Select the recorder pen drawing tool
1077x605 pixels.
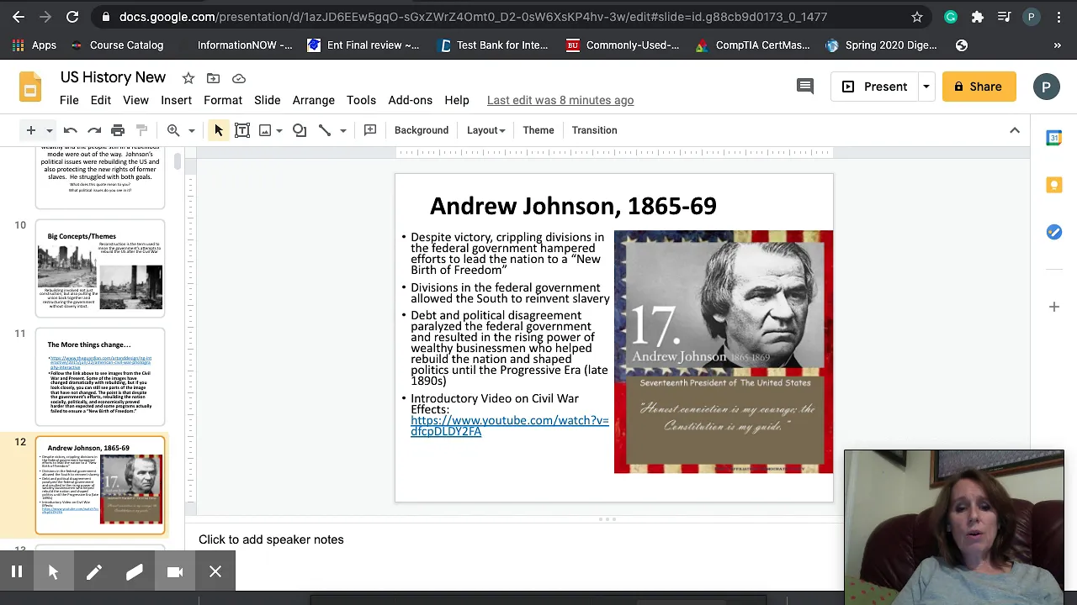[x=93, y=572]
